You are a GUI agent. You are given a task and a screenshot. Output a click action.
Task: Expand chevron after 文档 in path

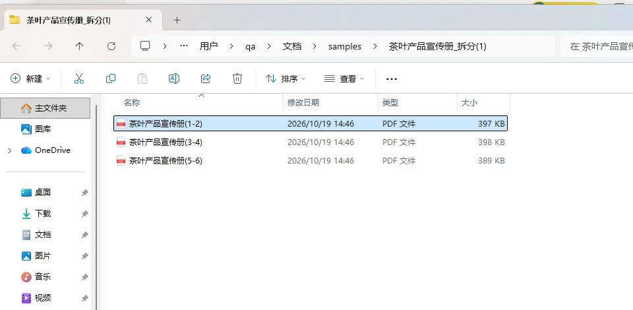click(315, 46)
